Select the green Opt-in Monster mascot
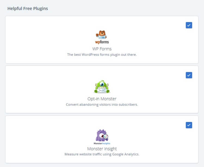The width and height of the screenshot is (204, 167). 102,87
